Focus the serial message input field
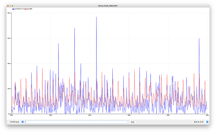 pos(76,122)
